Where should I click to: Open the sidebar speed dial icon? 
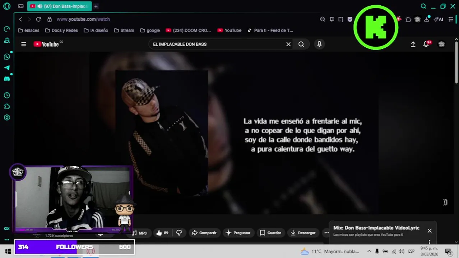[7, 29]
